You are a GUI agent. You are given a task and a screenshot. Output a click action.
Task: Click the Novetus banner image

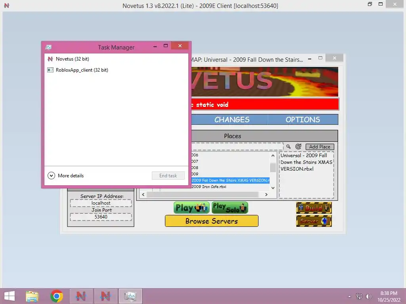[264, 82]
